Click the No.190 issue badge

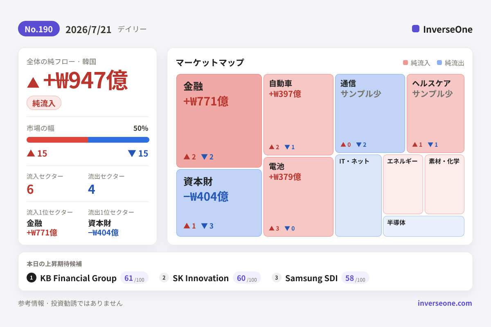39,29
